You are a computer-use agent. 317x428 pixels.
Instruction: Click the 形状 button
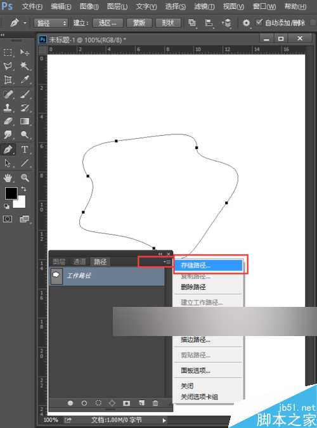click(x=168, y=23)
